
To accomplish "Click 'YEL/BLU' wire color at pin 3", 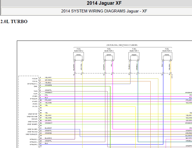I will 48,83.
